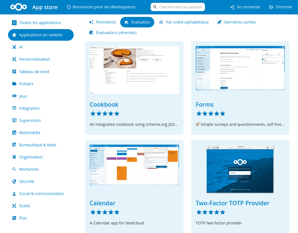Viewport: 298px width, 233px height.
Task: Click the Fichiers folder icon
Action: point(14,84)
